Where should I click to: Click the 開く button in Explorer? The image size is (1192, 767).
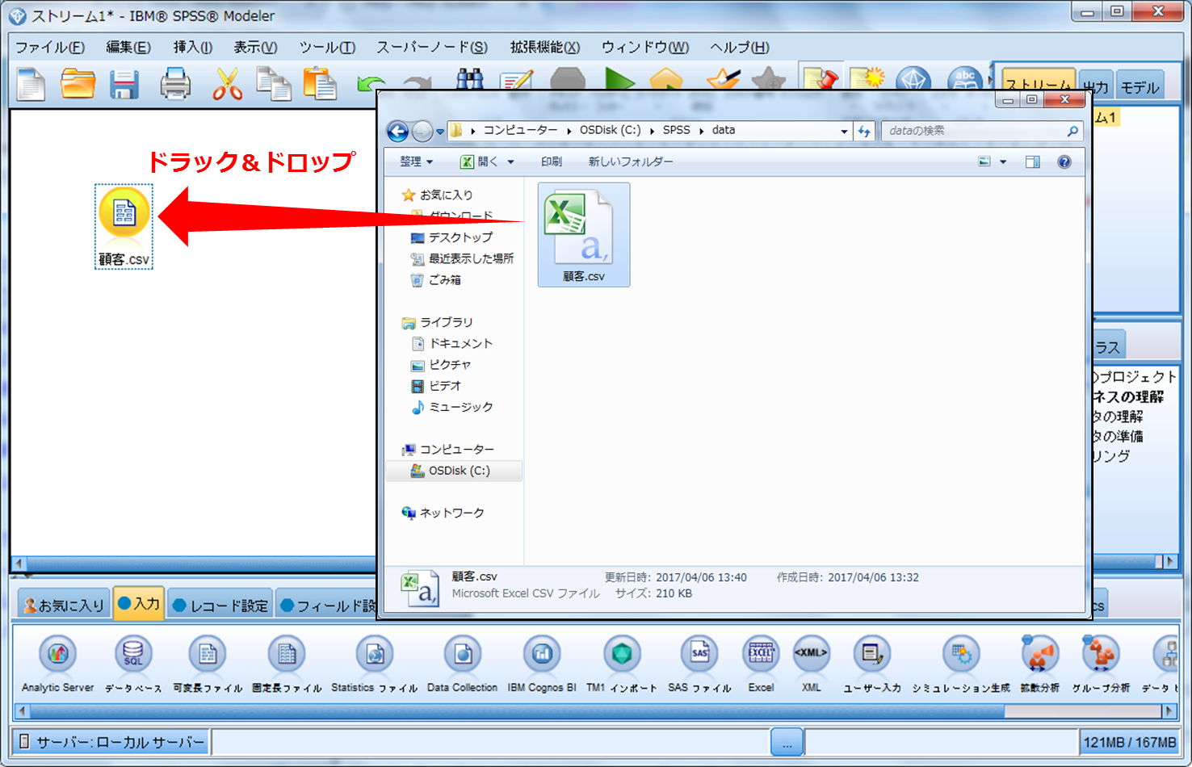479,161
